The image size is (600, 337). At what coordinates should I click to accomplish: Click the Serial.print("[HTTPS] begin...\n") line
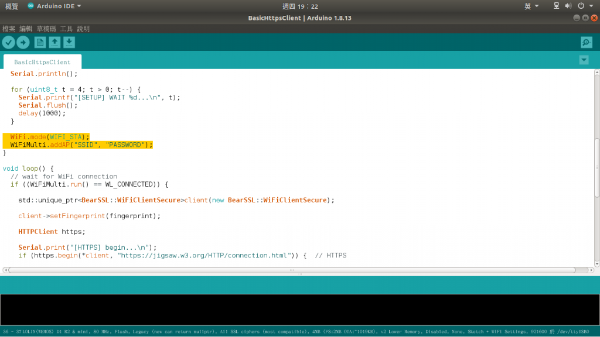pos(87,247)
